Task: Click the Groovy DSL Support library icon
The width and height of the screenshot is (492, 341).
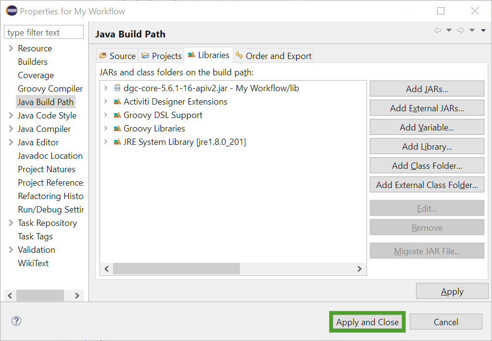Action: [117, 115]
